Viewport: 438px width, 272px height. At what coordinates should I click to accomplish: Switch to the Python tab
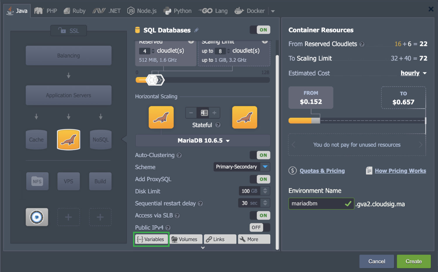click(x=177, y=11)
